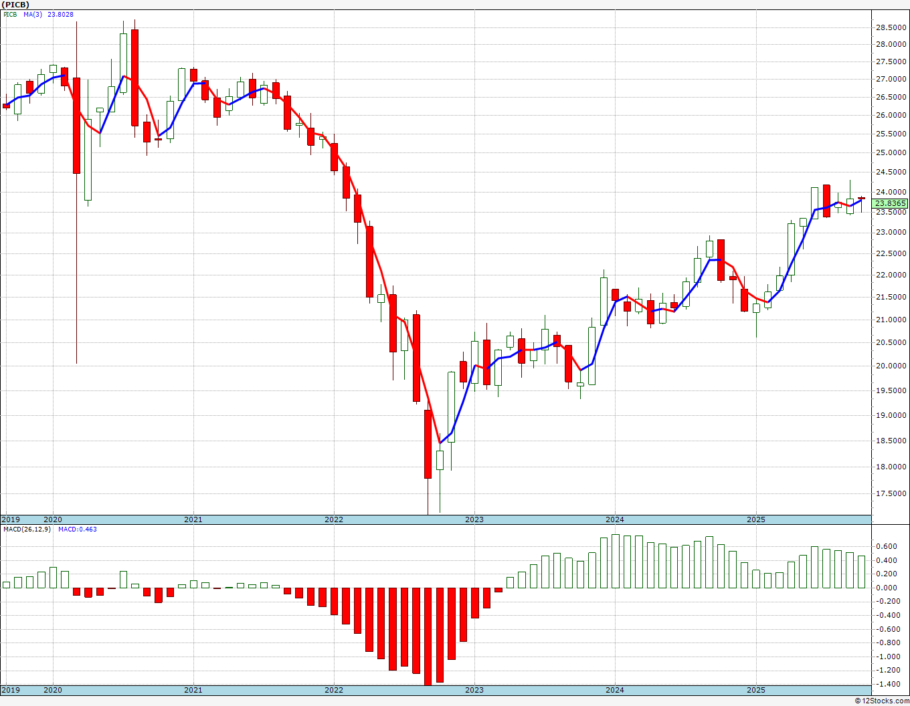The width and height of the screenshot is (910, 706).
Task: Click the 25.0000 price axis label
Action: (x=891, y=152)
